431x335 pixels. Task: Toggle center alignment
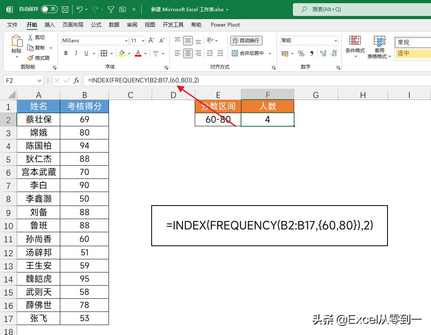188,53
